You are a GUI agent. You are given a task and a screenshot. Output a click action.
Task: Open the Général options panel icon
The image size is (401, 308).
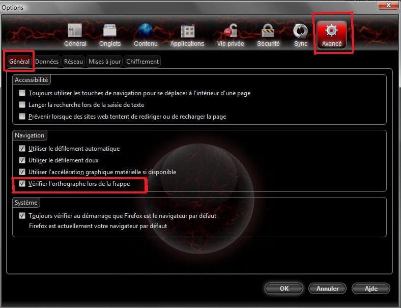coord(75,35)
